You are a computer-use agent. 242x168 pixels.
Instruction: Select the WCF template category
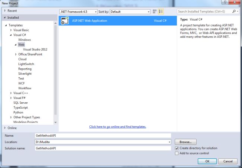pos(22,83)
